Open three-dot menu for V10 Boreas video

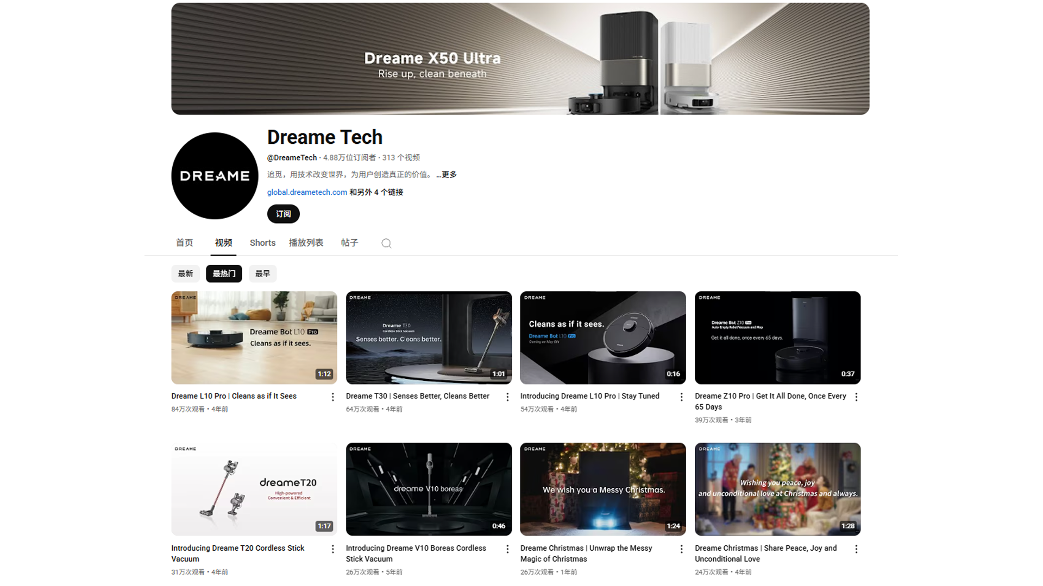507,549
